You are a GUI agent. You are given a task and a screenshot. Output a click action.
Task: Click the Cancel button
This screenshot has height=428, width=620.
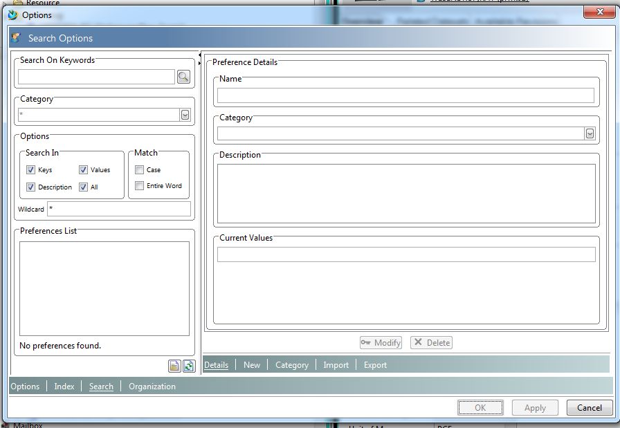tap(590, 407)
